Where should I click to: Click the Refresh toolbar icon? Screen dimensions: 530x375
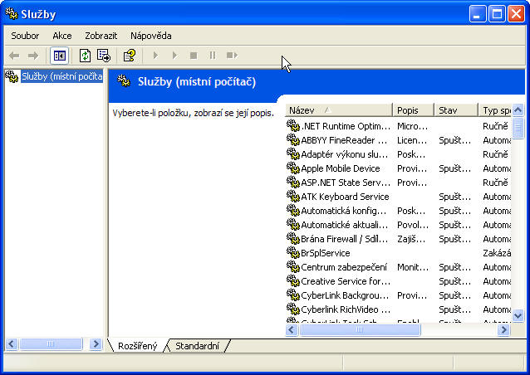tap(85, 56)
